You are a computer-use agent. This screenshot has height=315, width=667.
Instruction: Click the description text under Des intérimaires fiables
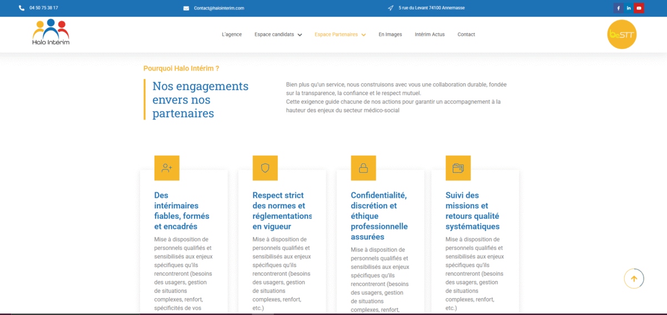point(183,274)
